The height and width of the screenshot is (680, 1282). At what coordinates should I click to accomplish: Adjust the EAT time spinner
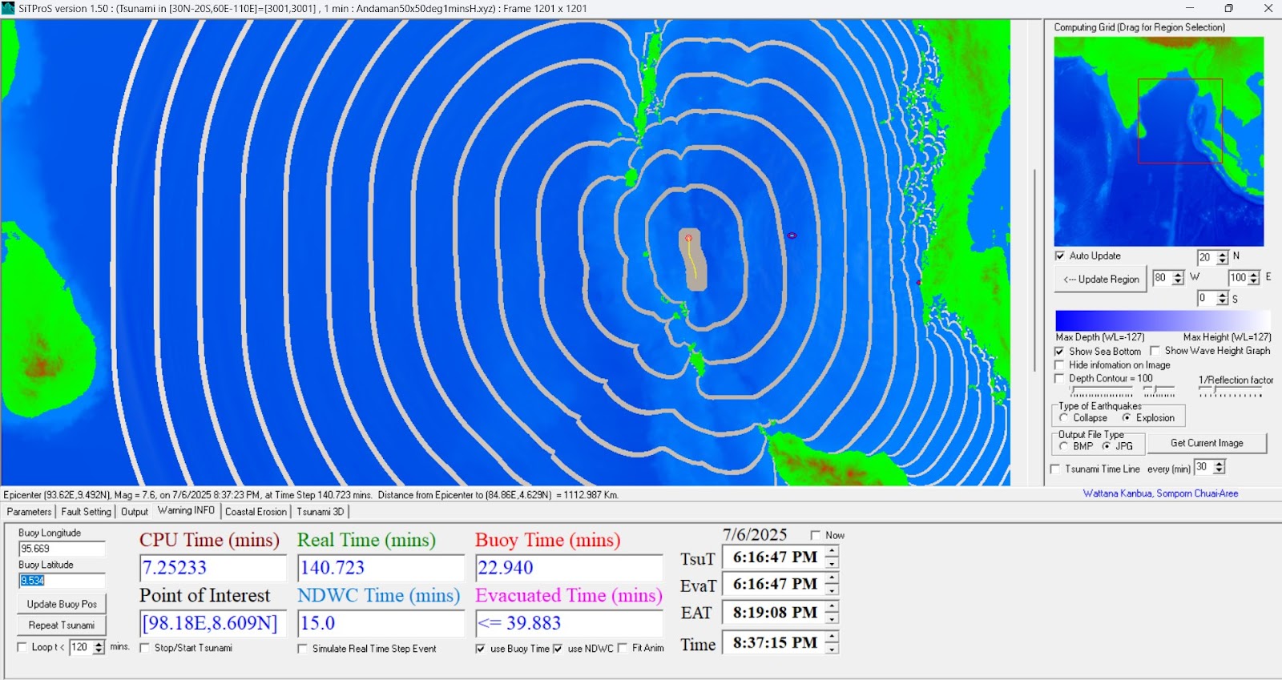832,613
